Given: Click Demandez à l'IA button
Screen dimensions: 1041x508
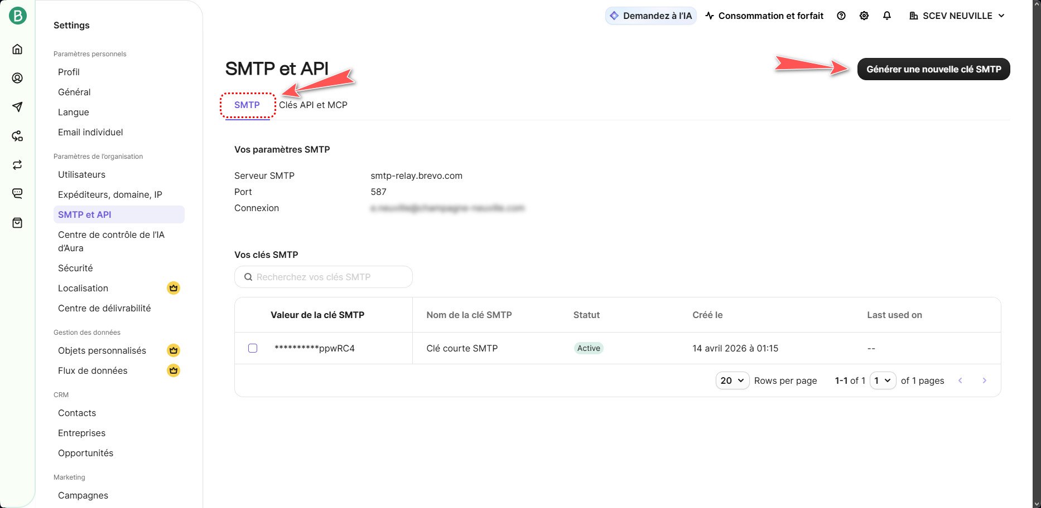Looking at the screenshot, I should click(650, 16).
